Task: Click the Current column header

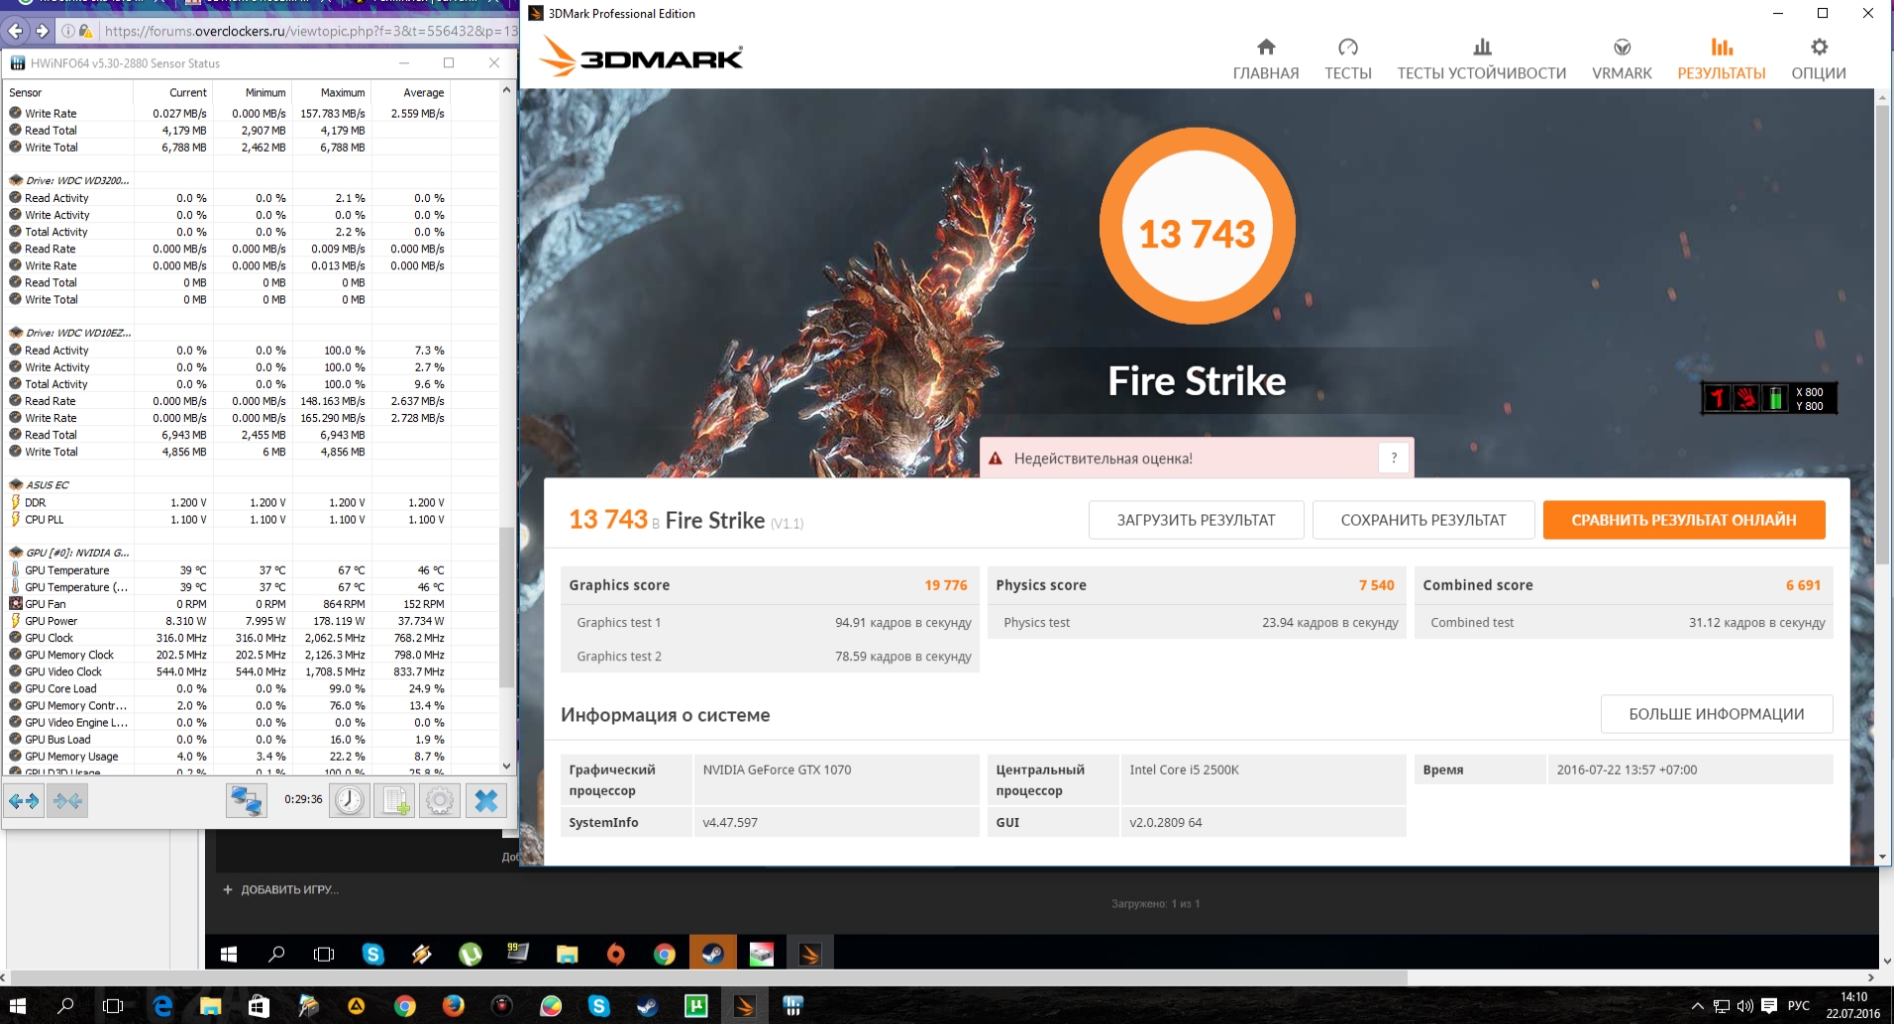Action: [x=172, y=92]
